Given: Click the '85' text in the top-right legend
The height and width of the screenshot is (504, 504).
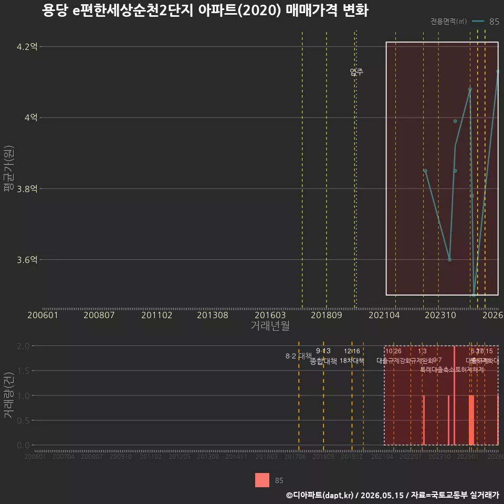Looking at the screenshot, I should pos(494,22).
